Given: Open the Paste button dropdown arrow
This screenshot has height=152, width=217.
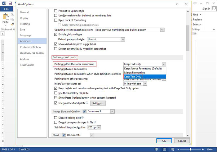Looking at the screenshot, I should (5, 25).
